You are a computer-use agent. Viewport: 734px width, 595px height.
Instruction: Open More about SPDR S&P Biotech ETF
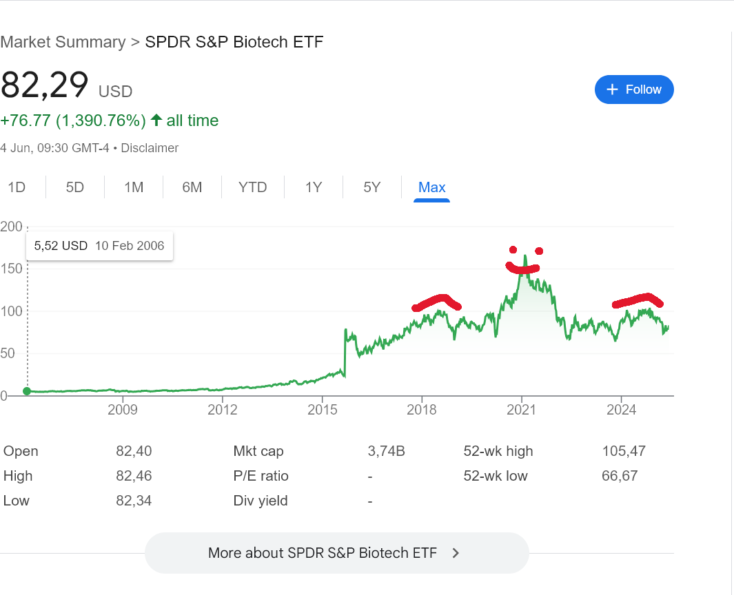click(x=336, y=552)
